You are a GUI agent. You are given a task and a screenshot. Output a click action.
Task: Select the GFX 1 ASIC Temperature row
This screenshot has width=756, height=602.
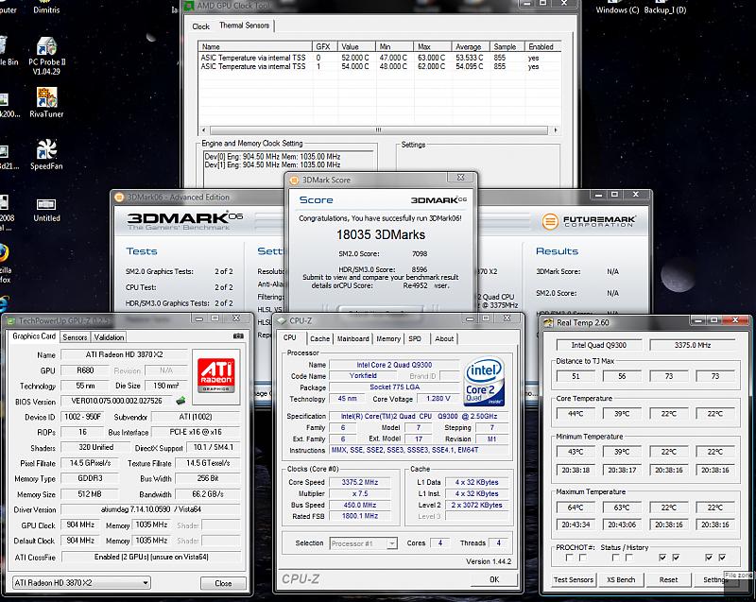point(380,66)
